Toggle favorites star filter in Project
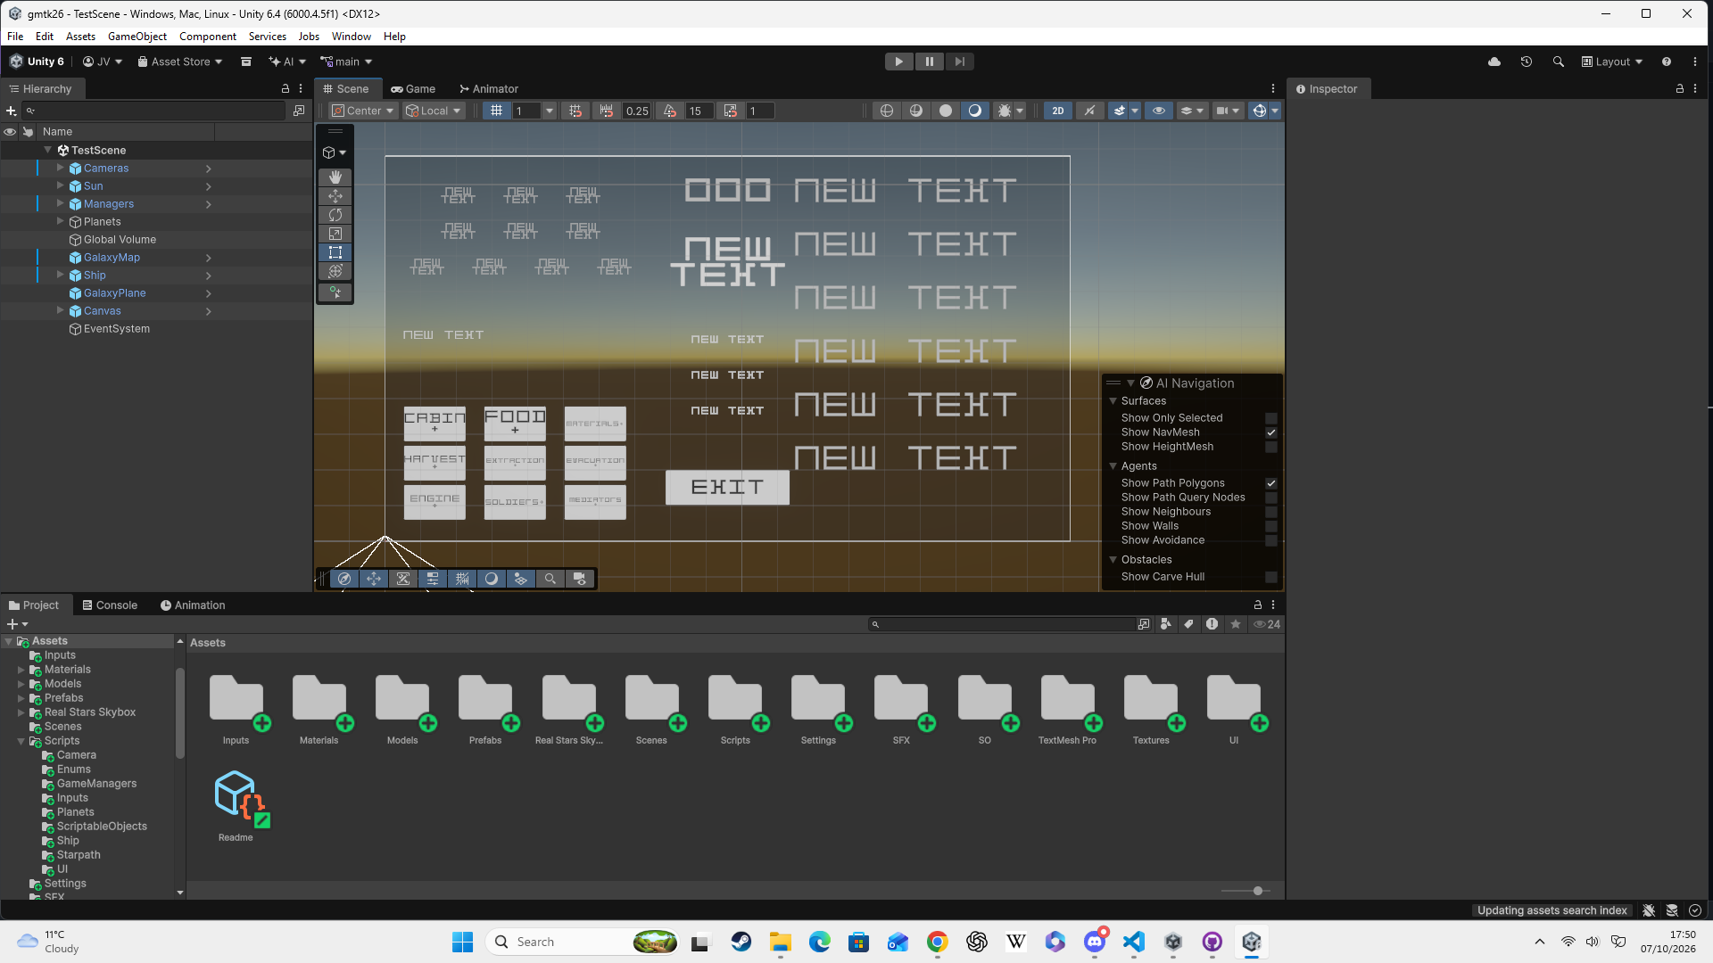This screenshot has width=1713, height=963. click(x=1236, y=624)
